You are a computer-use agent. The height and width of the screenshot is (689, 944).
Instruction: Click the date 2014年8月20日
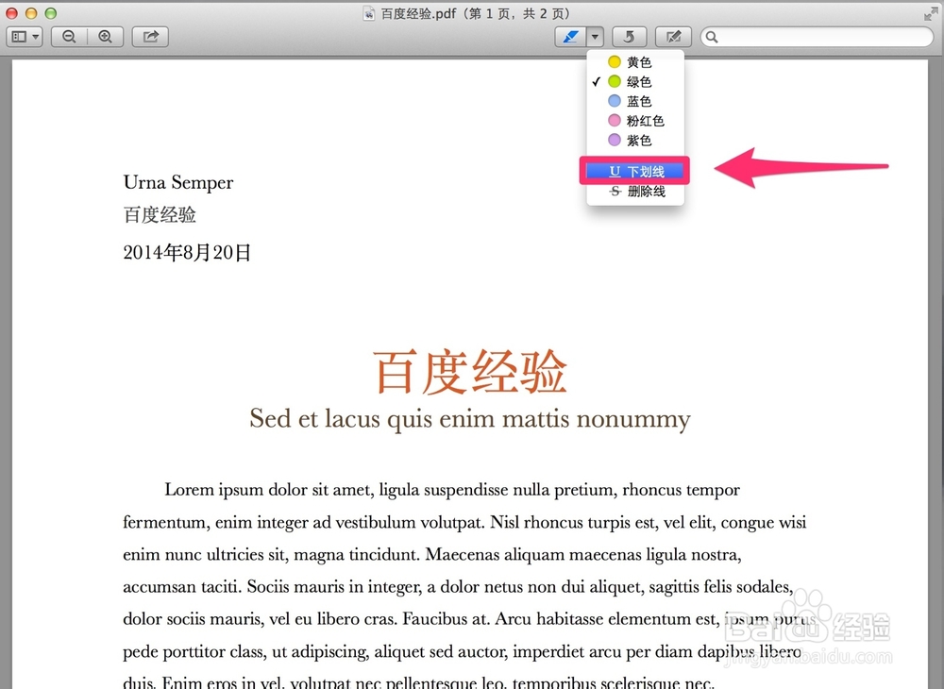click(x=187, y=252)
